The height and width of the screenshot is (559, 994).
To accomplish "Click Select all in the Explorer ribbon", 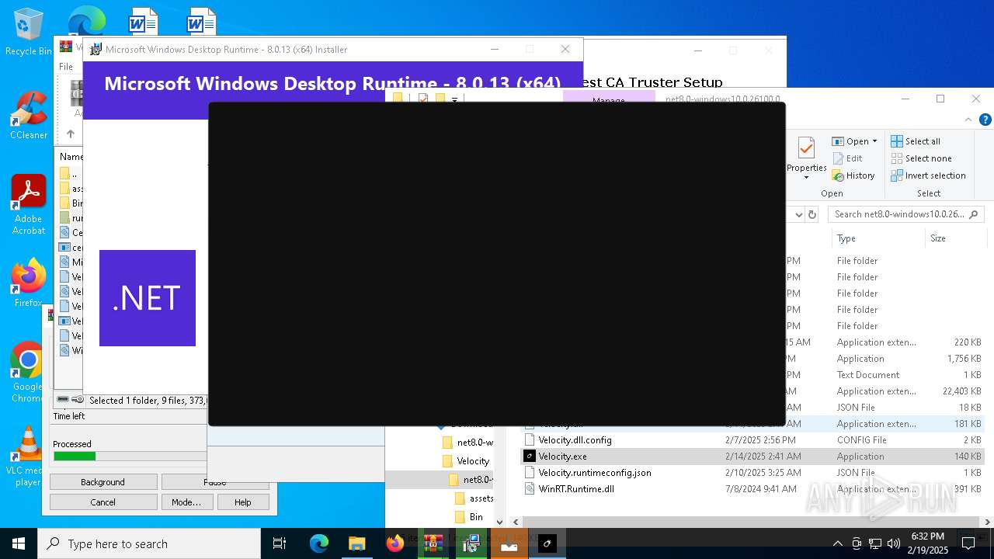I will (916, 141).
